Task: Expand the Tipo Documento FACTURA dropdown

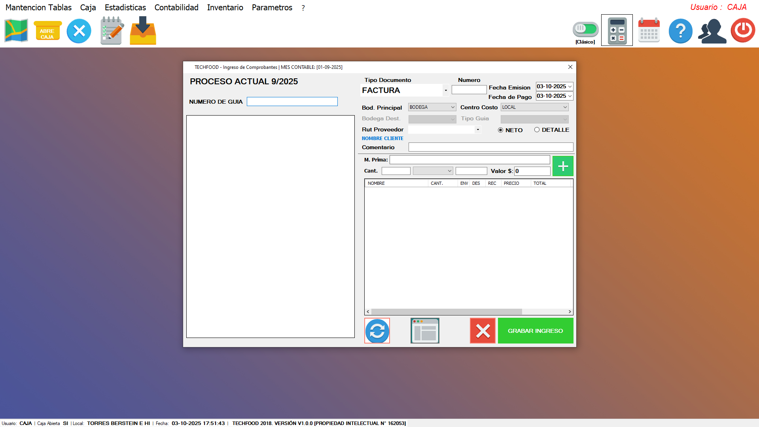Action: tap(446, 91)
